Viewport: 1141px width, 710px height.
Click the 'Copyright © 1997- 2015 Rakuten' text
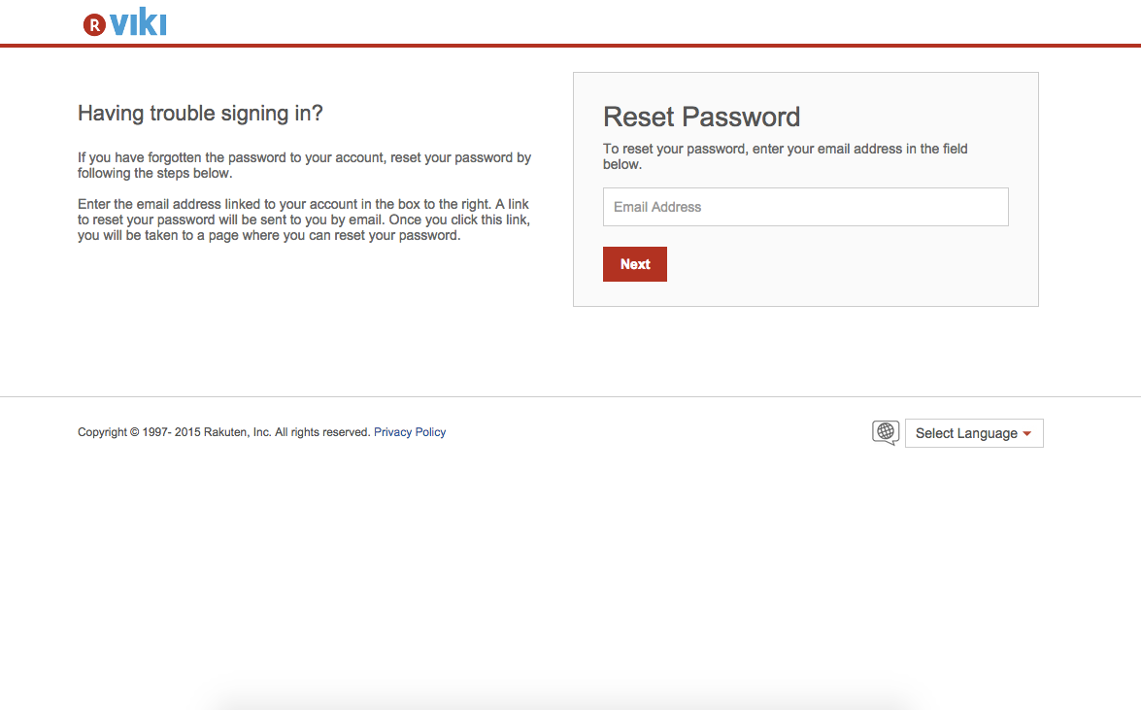pos(162,432)
